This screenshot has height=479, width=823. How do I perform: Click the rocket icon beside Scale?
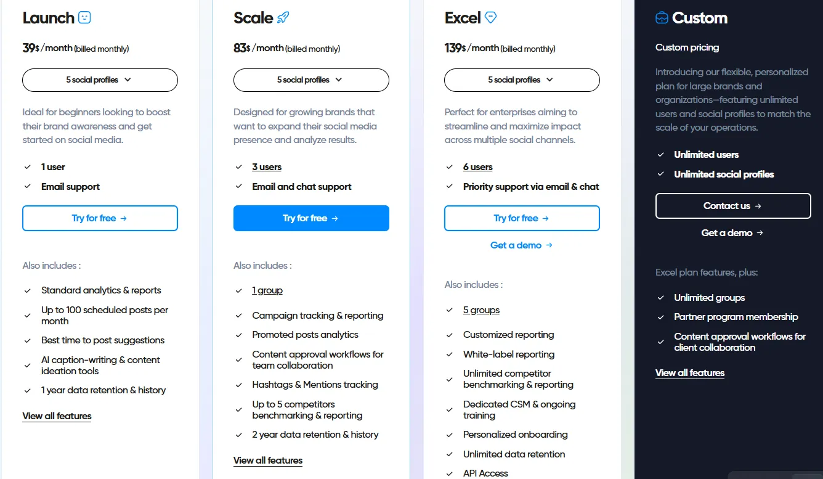click(283, 18)
